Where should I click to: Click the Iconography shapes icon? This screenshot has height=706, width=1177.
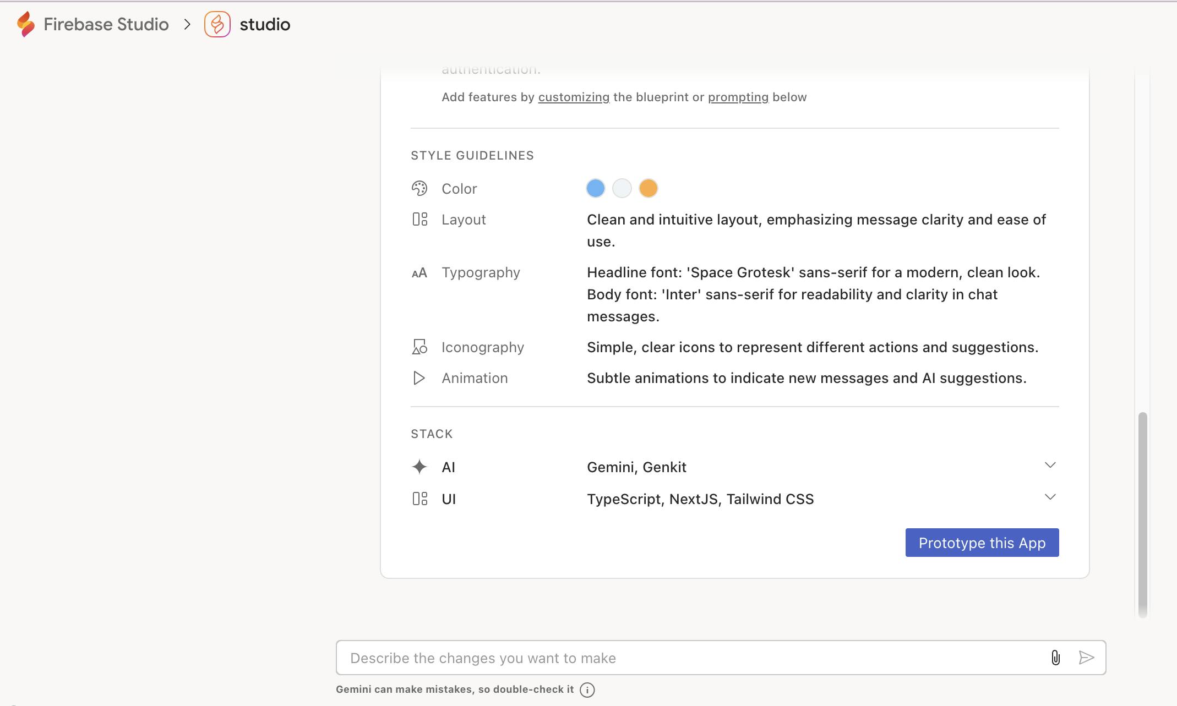pyautogui.click(x=419, y=347)
